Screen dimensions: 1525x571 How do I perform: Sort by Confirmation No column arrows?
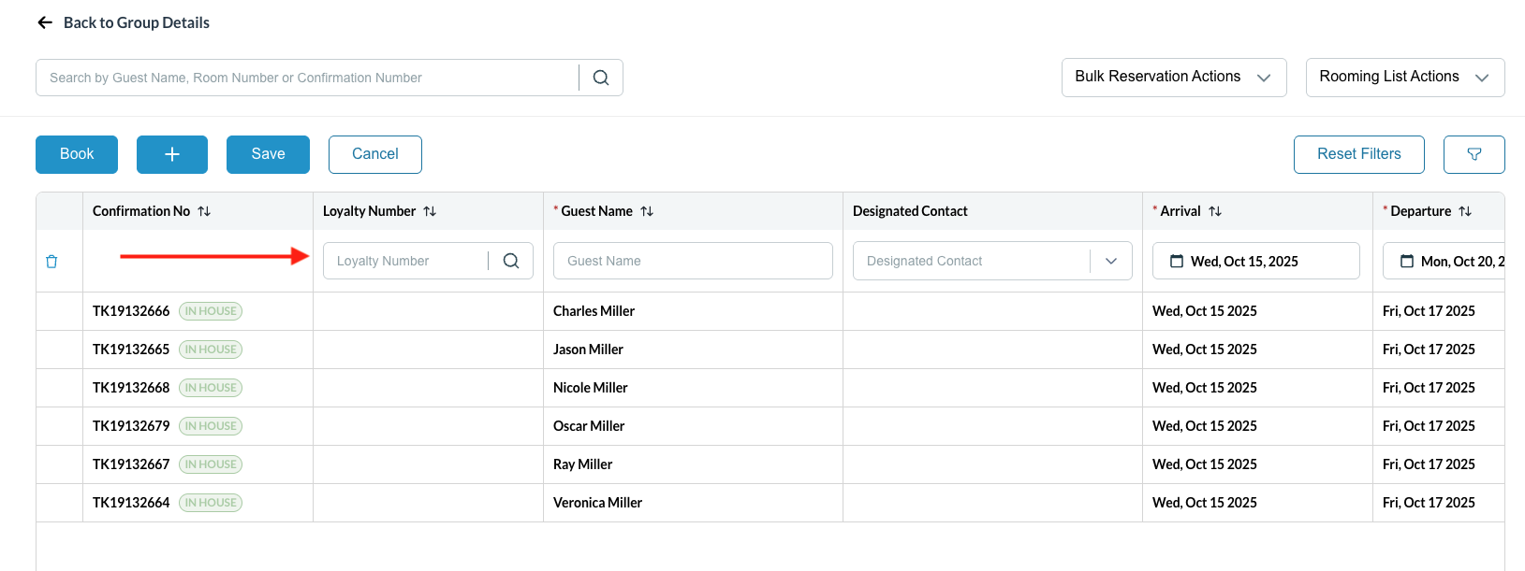pos(204,211)
